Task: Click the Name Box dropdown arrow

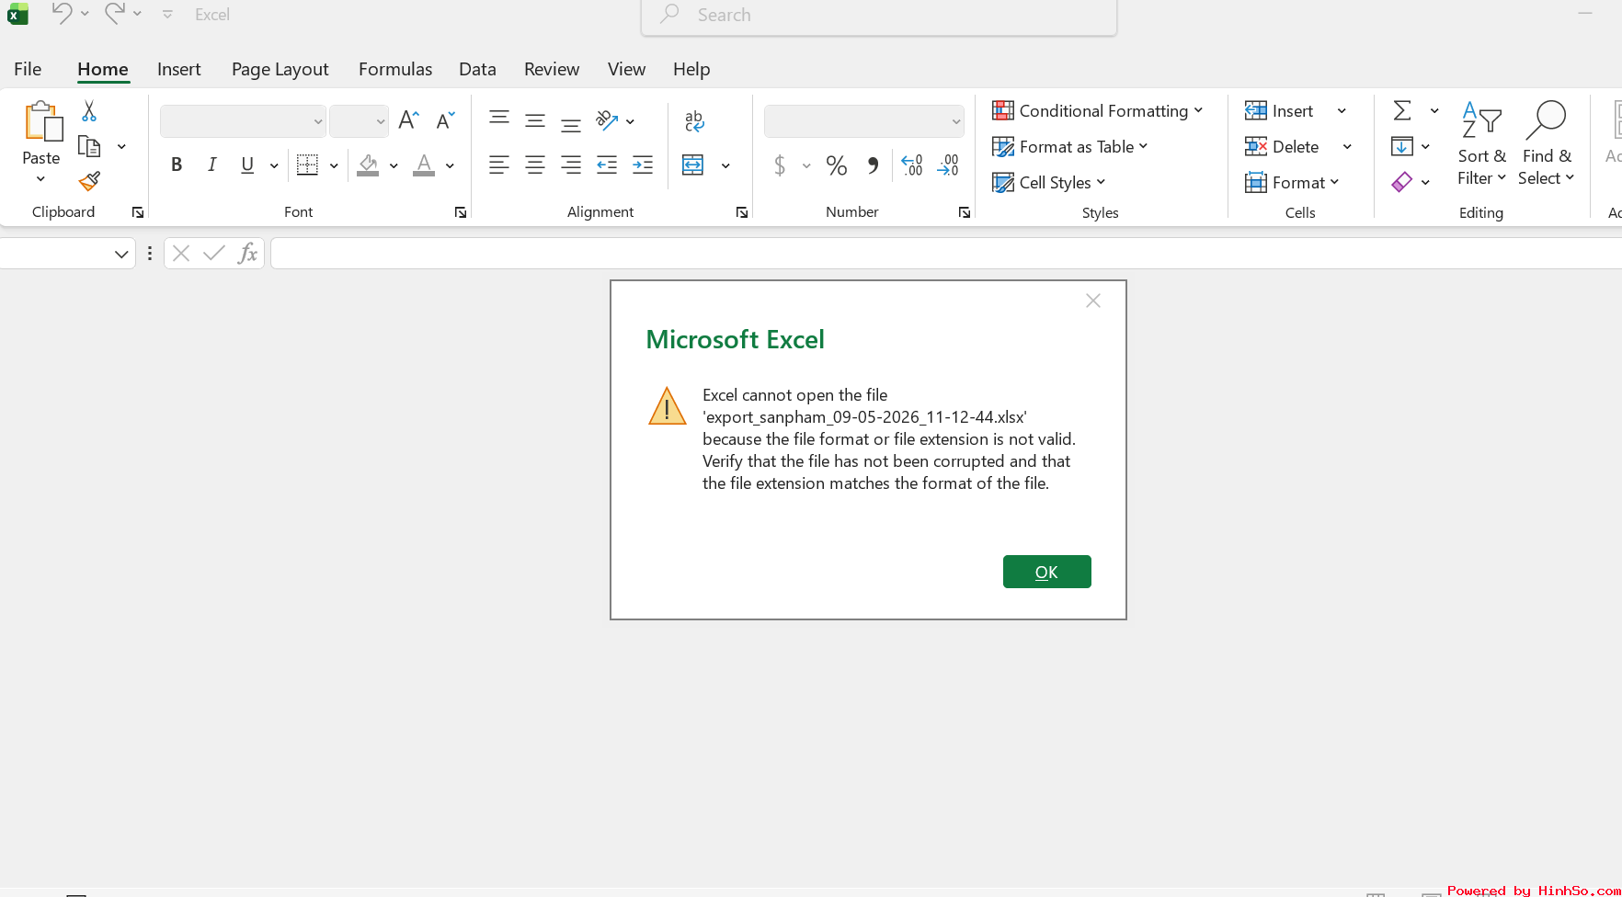Action: 121,254
